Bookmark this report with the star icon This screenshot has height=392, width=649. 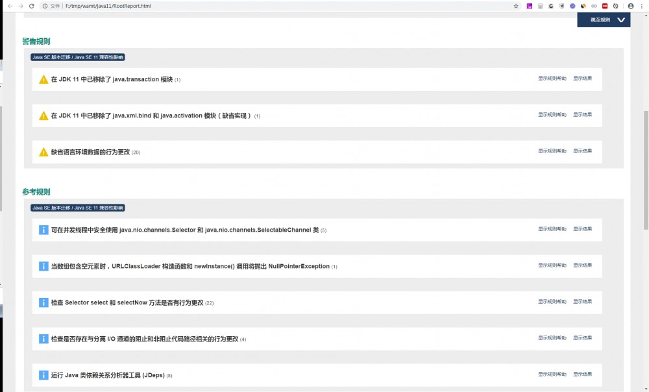(516, 6)
